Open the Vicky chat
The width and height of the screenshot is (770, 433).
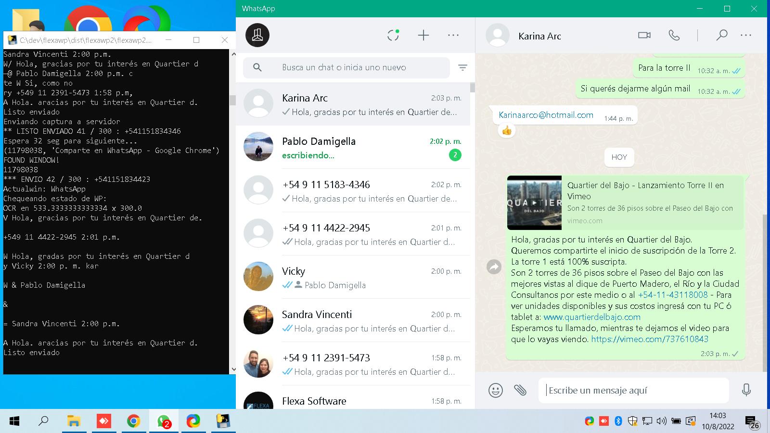tap(353, 277)
